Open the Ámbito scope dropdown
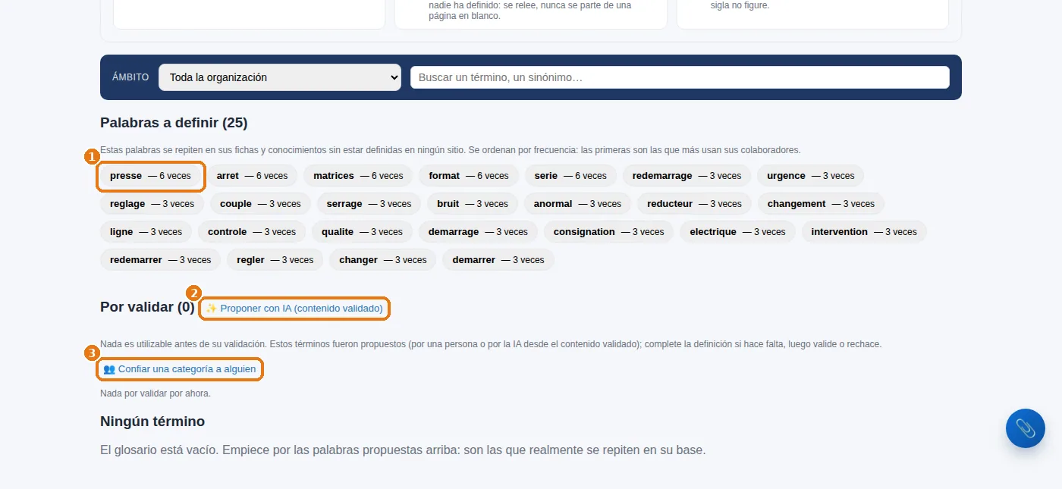Screen dimensions: 1062x489 [280, 77]
